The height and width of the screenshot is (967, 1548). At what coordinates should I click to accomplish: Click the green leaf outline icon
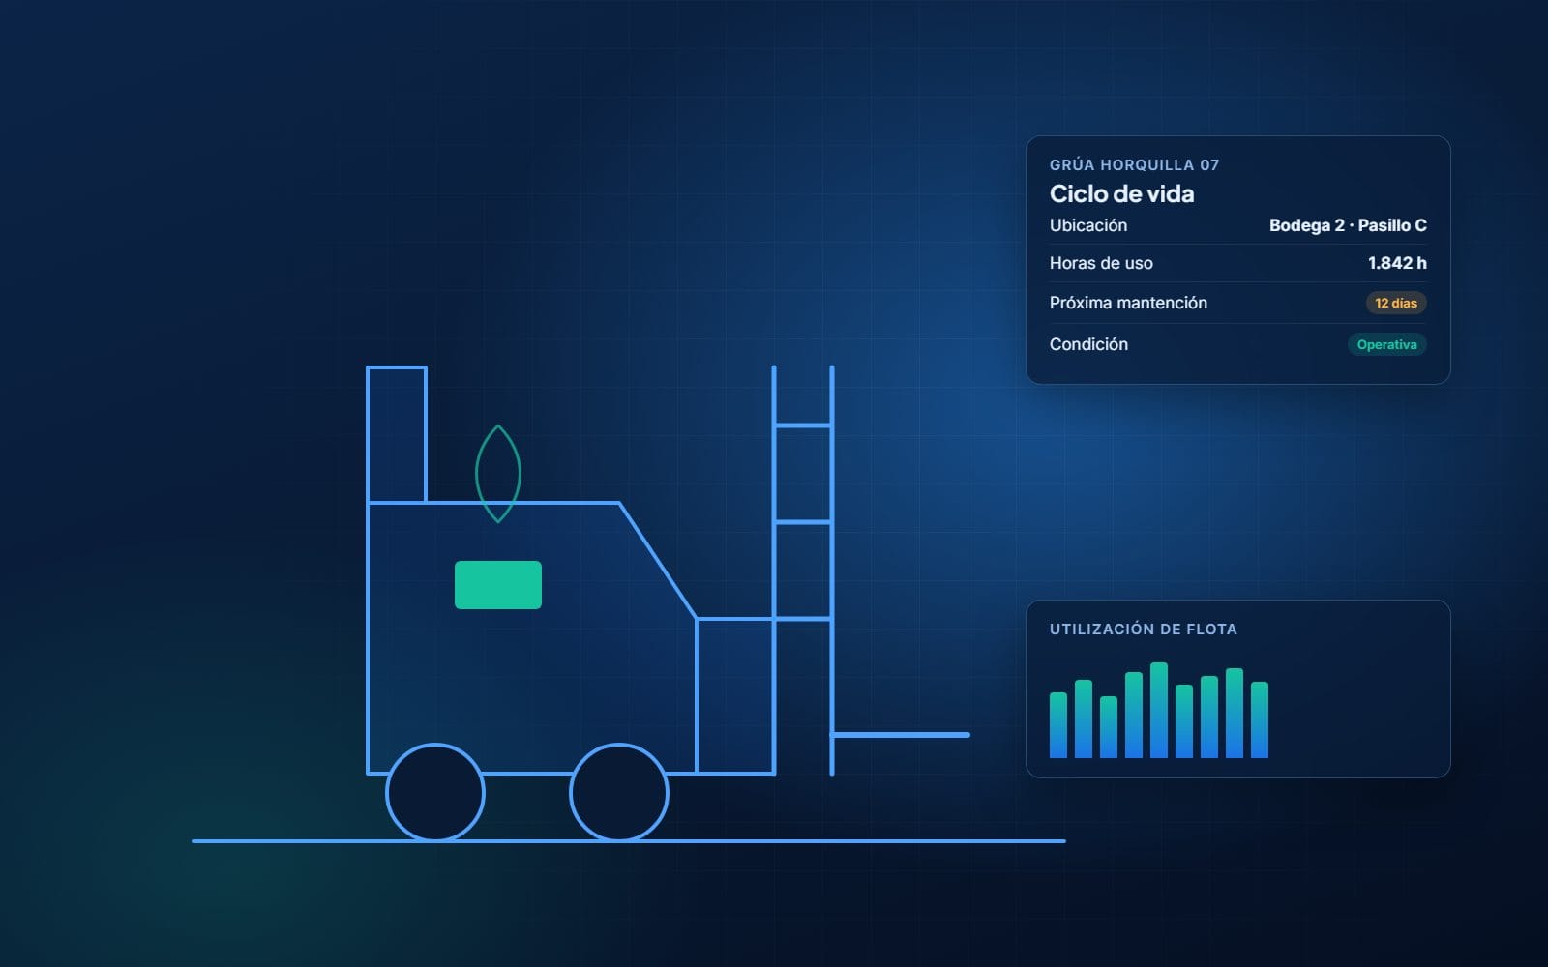[498, 474]
